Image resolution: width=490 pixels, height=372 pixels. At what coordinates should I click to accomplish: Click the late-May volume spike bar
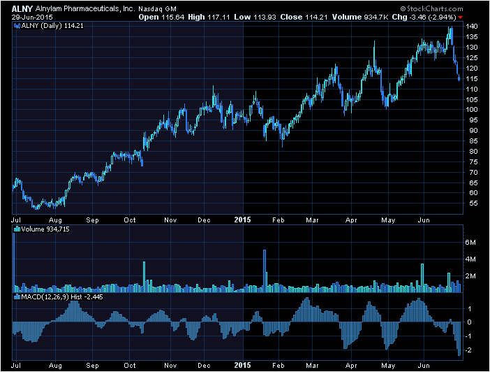tap(422, 278)
